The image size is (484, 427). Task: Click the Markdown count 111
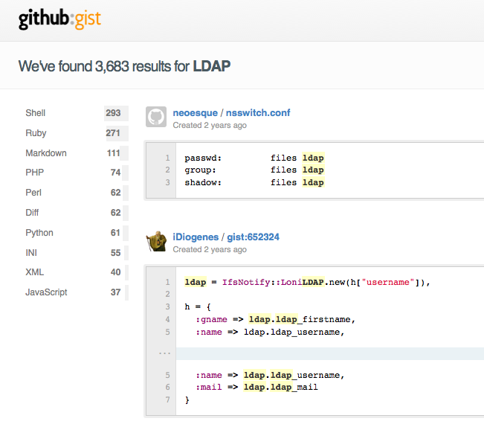point(113,153)
